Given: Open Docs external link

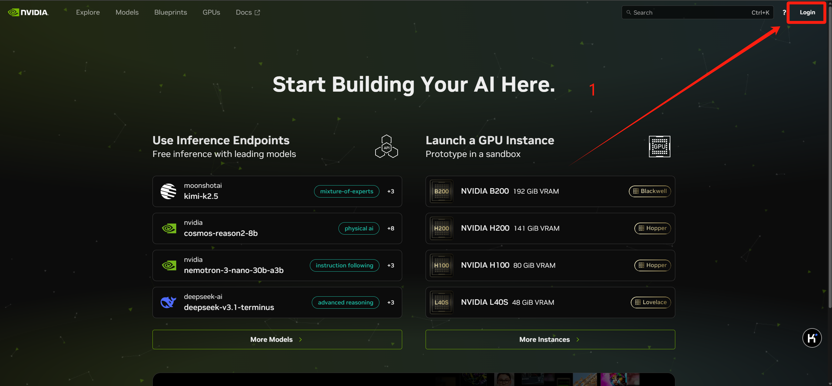Looking at the screenshot, I should [247, 12].
